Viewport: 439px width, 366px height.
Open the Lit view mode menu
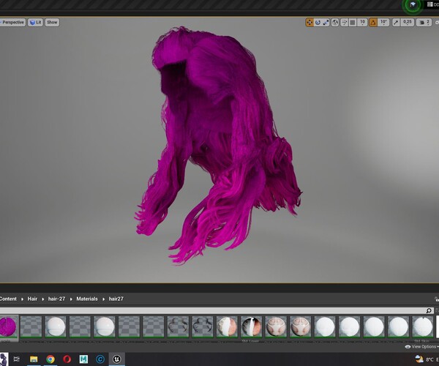click(35, 23)
